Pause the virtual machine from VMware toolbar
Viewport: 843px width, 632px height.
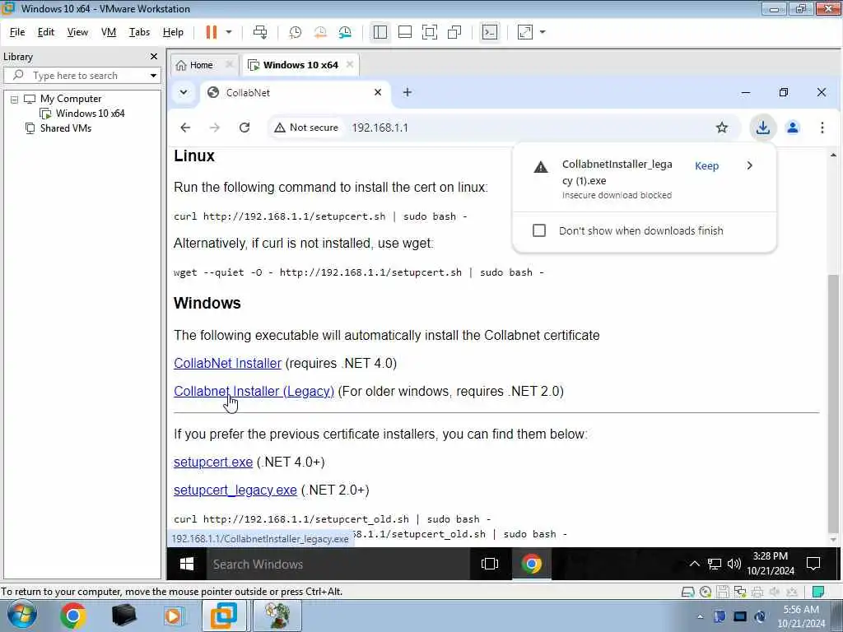(212, 32)
